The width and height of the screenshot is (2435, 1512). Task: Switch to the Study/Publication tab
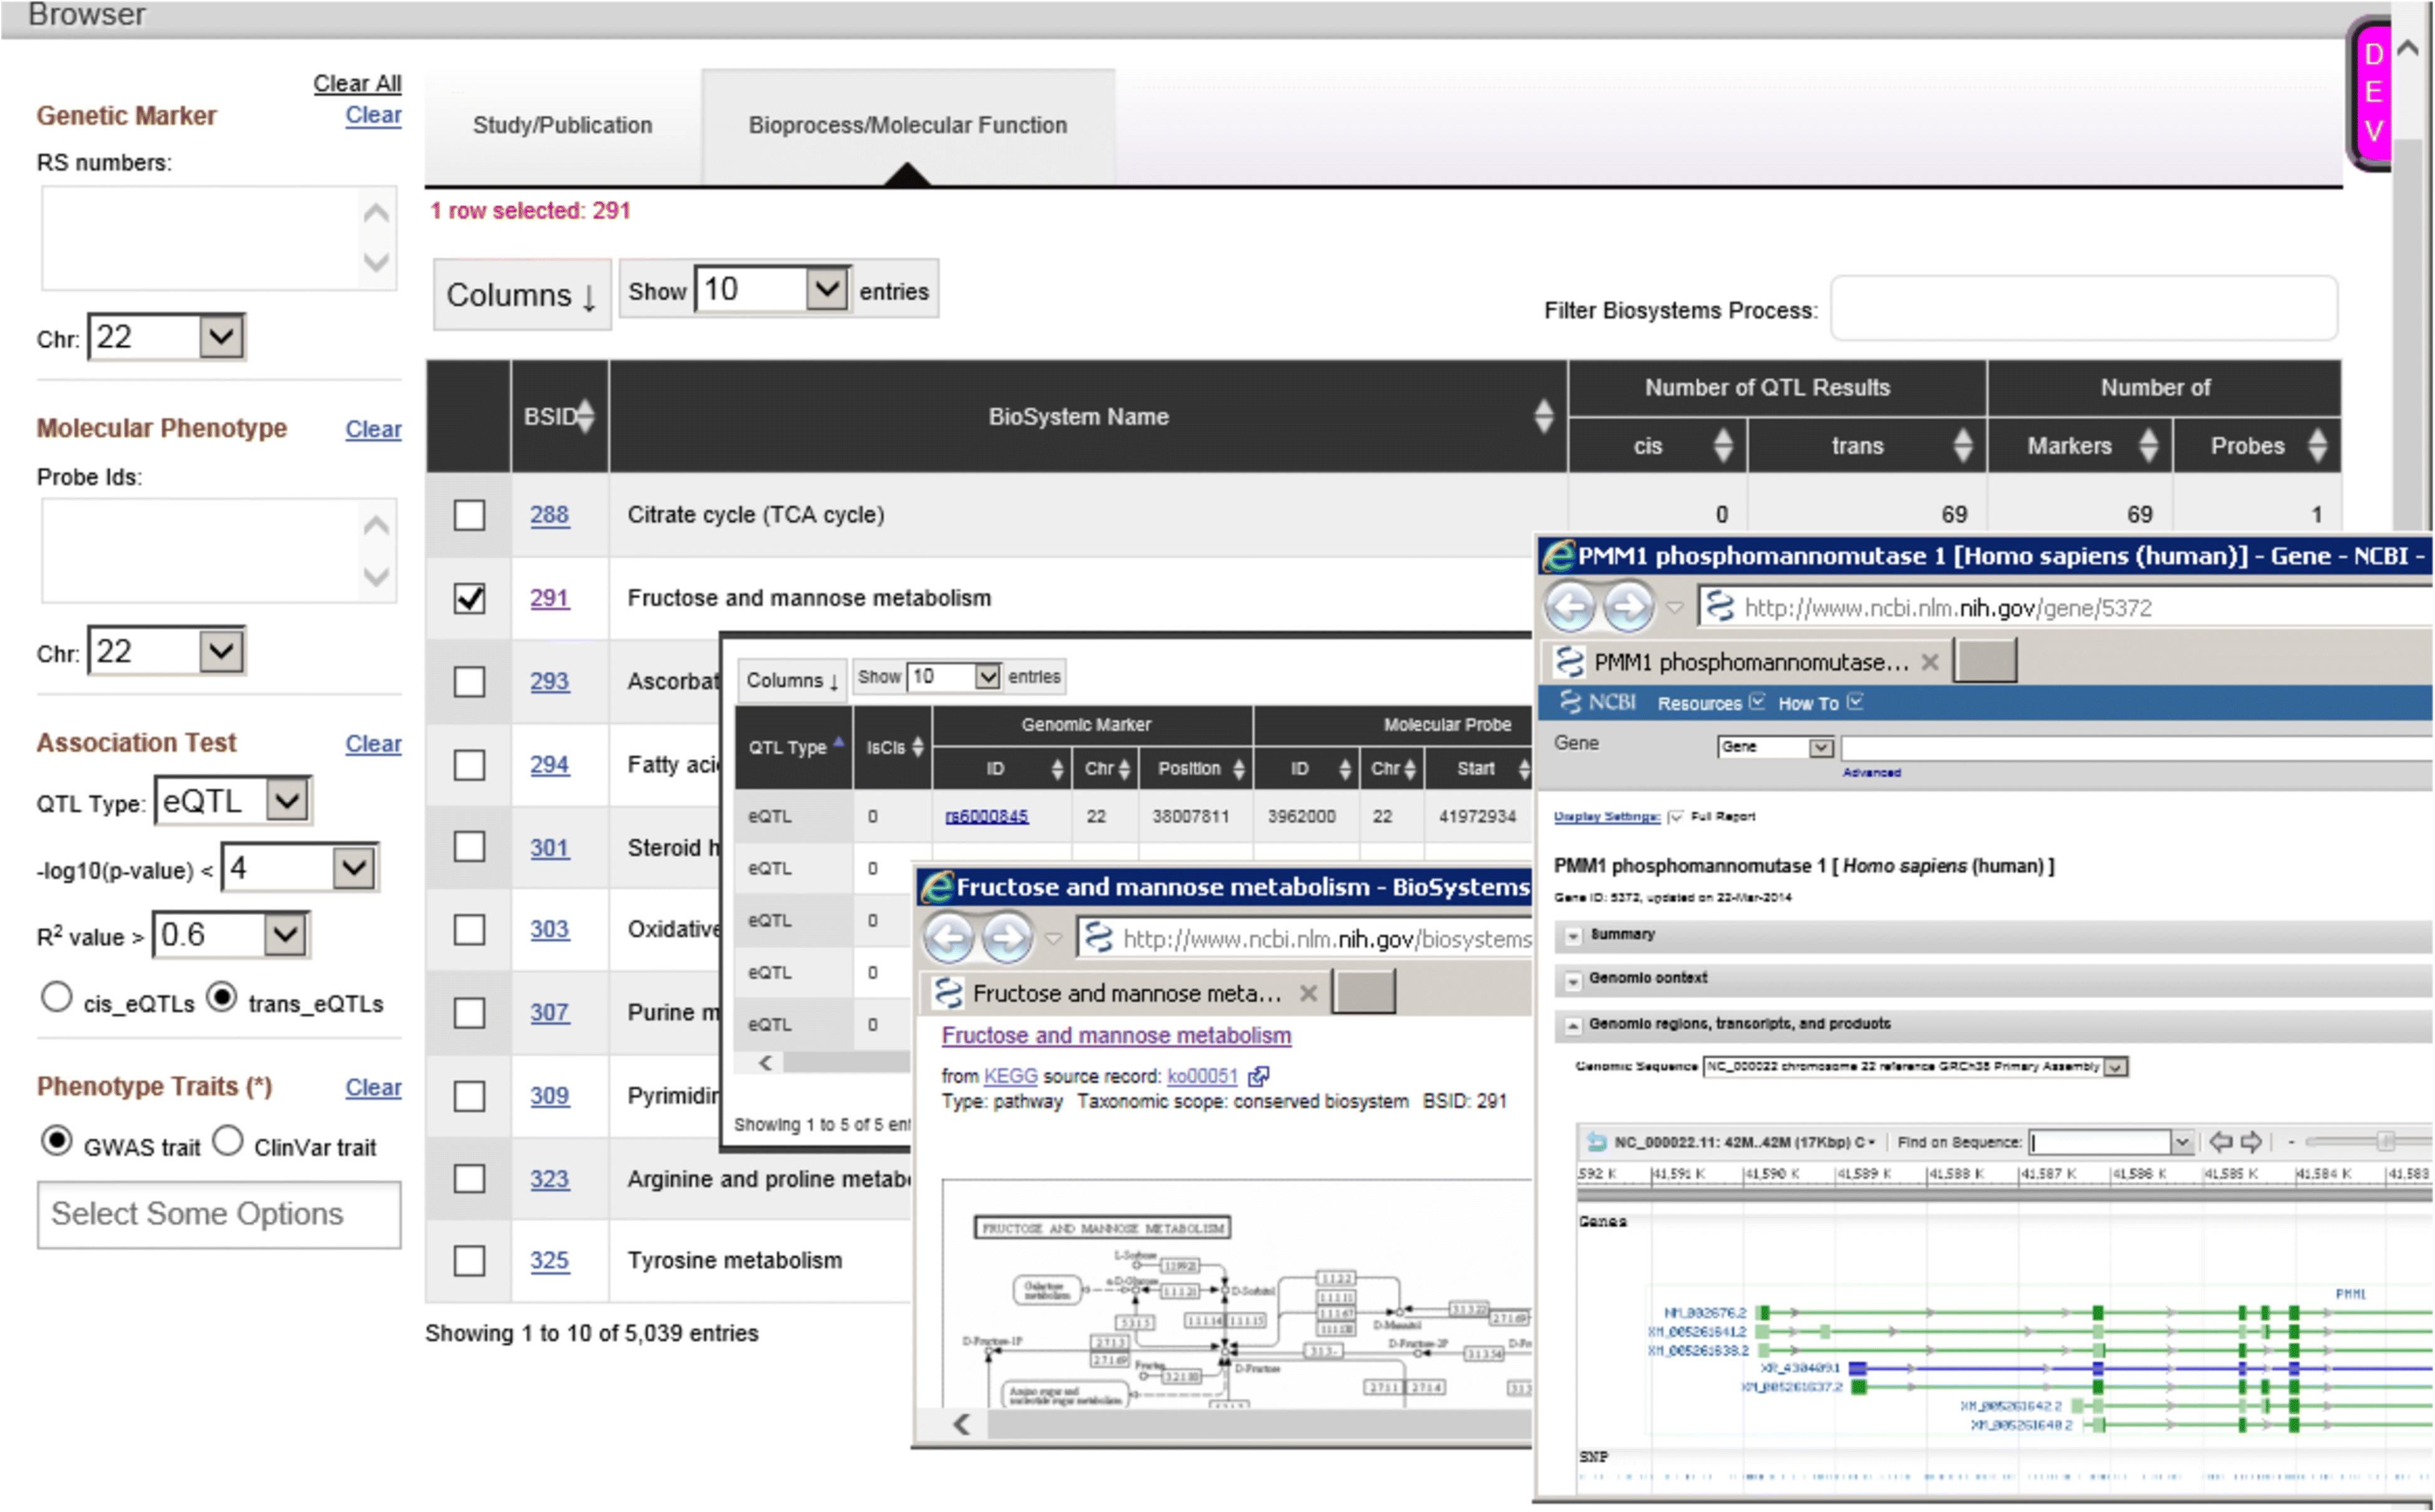[x=561, y=125]
